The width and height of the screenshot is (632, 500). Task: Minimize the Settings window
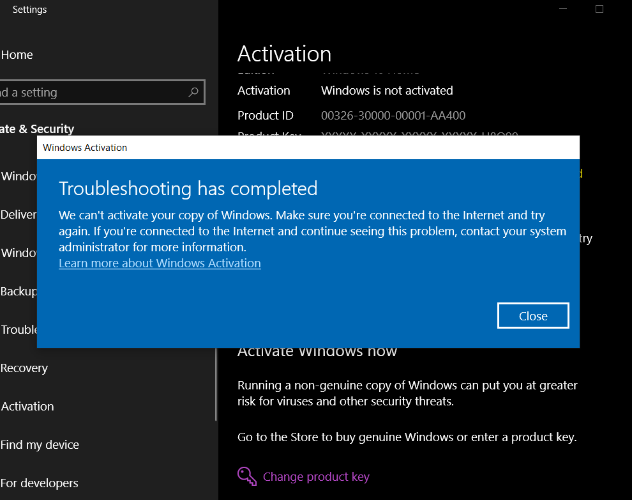(562, 9)
